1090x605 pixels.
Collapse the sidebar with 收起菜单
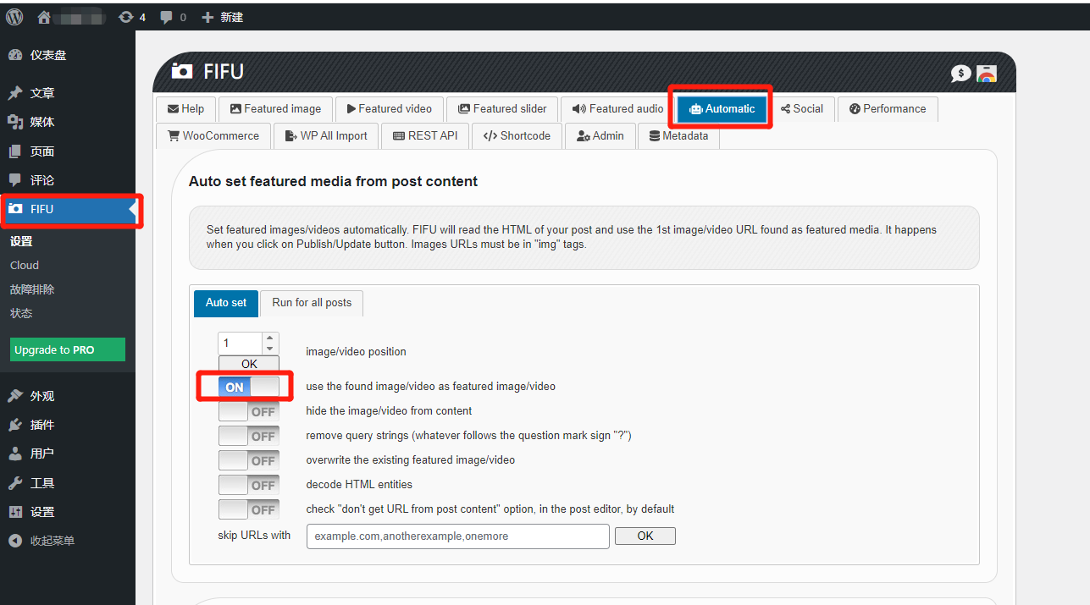[68, 541]
